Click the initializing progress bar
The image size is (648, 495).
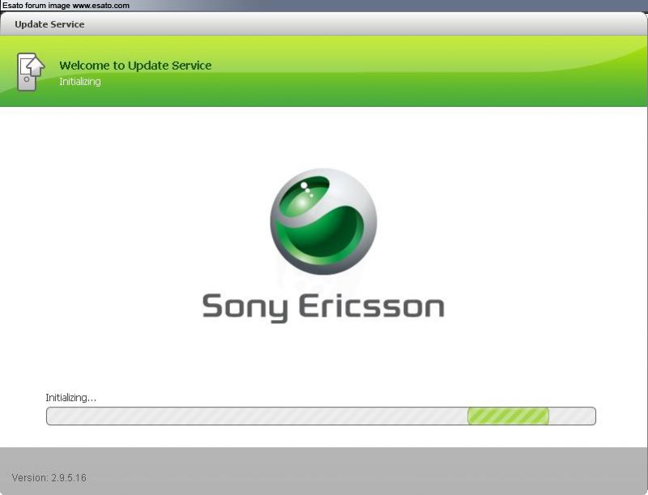click(321, 416)
